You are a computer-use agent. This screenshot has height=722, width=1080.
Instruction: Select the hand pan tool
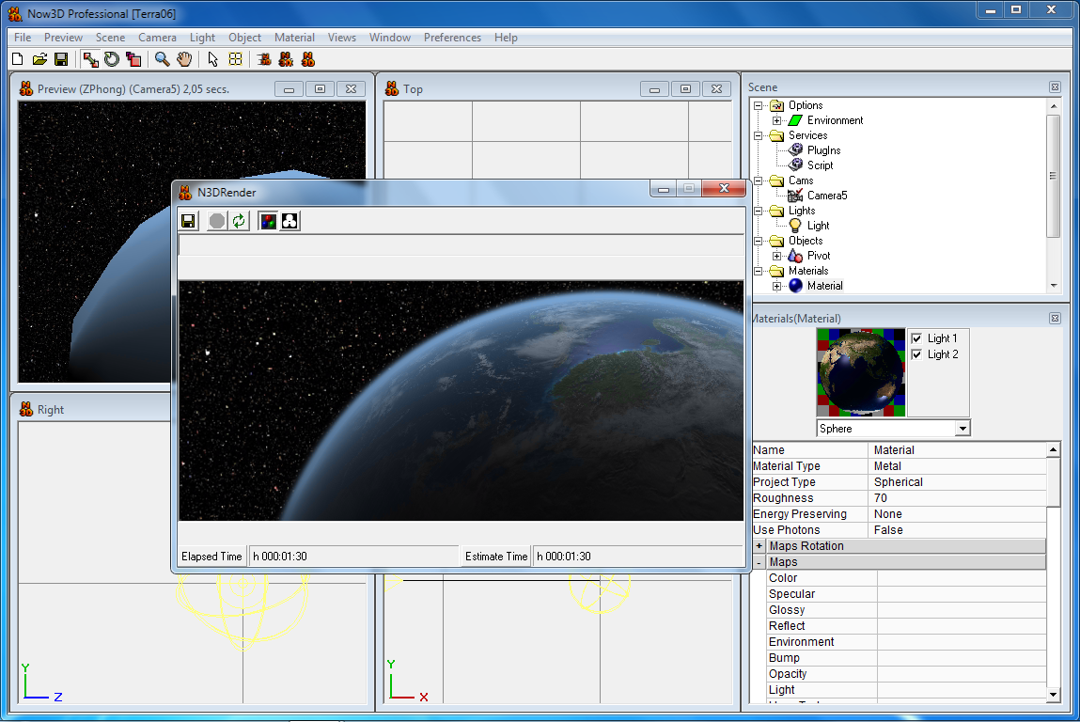coord(184,59)
